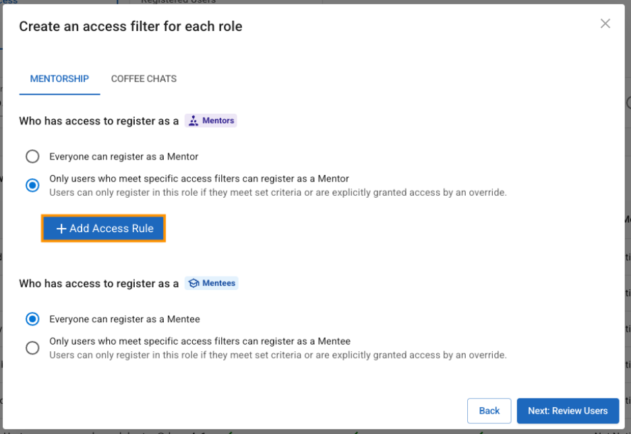Click the 'Create an access filter' dialog title
631x434 pixels.
130,26
